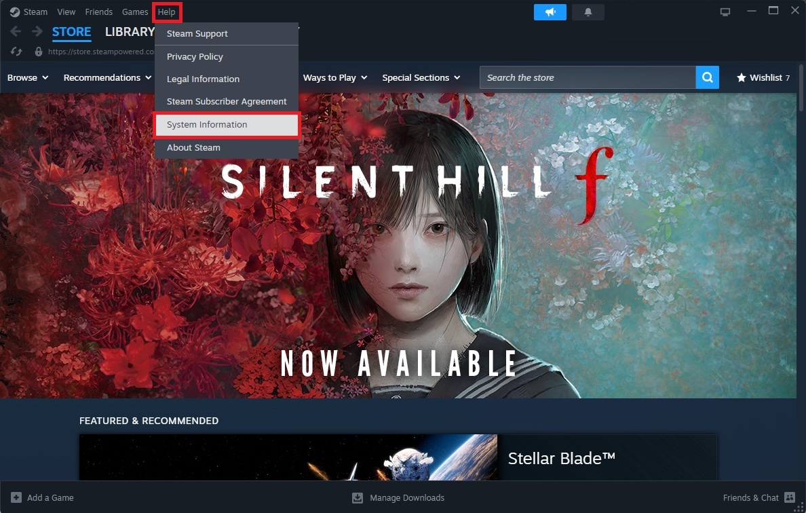Click the magnifying glass to search the store
806x513 pixels.
pos(707,77)
